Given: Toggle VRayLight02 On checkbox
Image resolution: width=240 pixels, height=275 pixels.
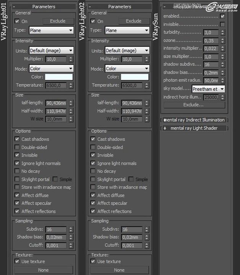Looking at the screenshot, I should 93,21.
